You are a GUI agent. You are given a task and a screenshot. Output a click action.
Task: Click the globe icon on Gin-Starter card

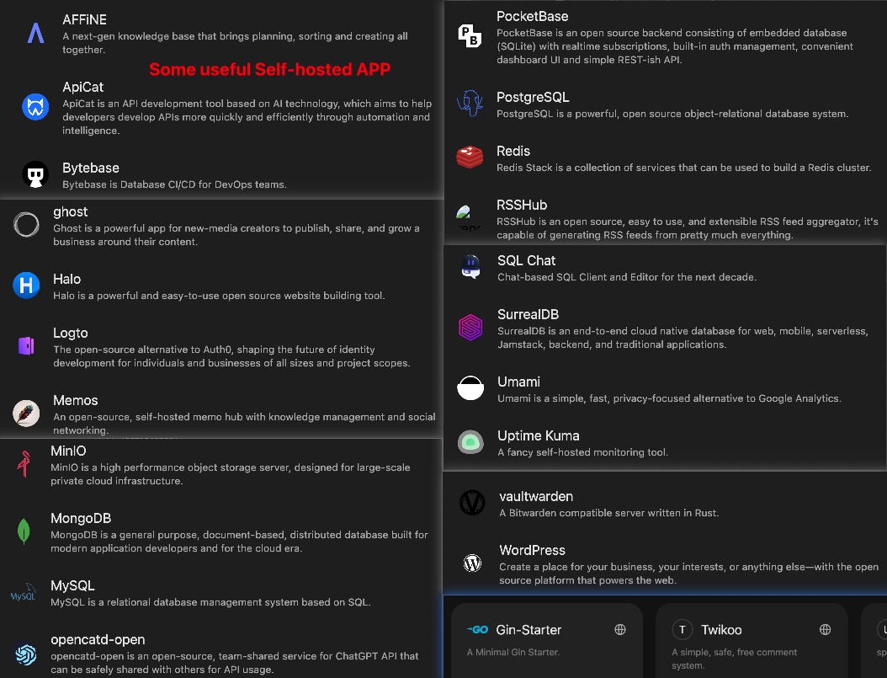[620, 629]
